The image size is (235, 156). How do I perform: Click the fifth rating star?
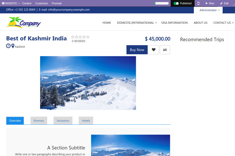[x=88, y=37]
